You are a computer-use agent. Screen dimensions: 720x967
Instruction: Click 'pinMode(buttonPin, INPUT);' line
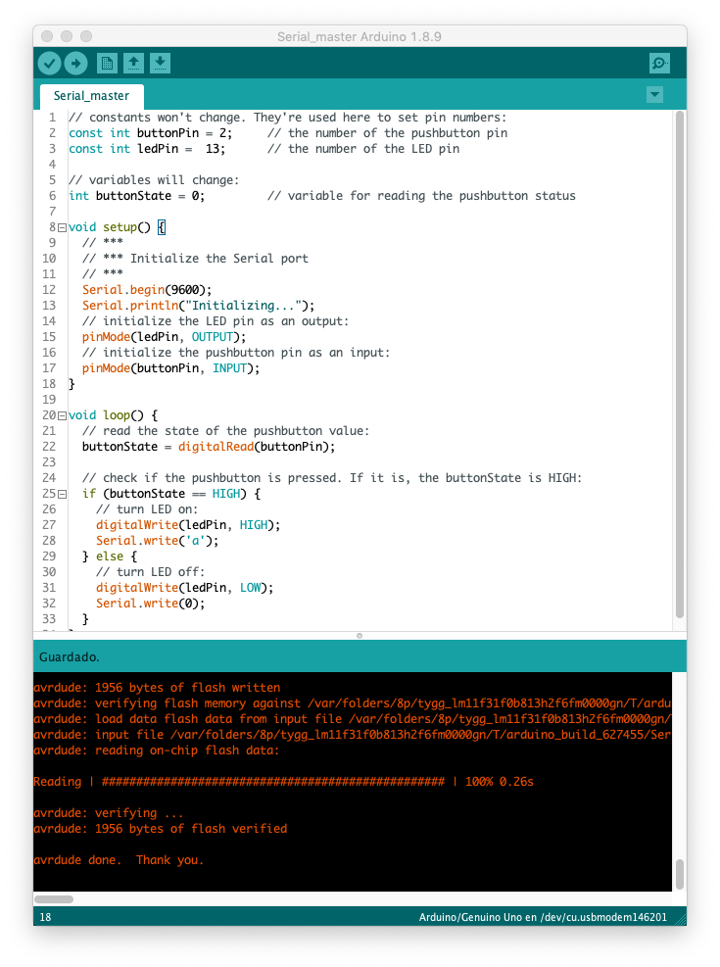[170, 368]
